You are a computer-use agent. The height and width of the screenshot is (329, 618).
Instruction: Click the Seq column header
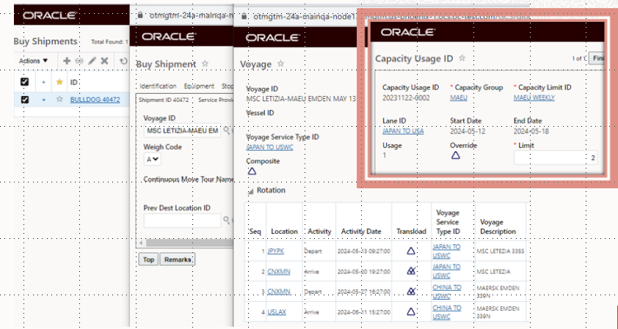255,232
